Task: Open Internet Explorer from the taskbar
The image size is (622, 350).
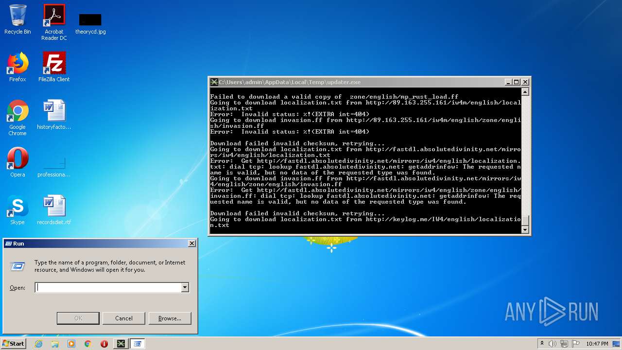Action: tap(38, 344)
